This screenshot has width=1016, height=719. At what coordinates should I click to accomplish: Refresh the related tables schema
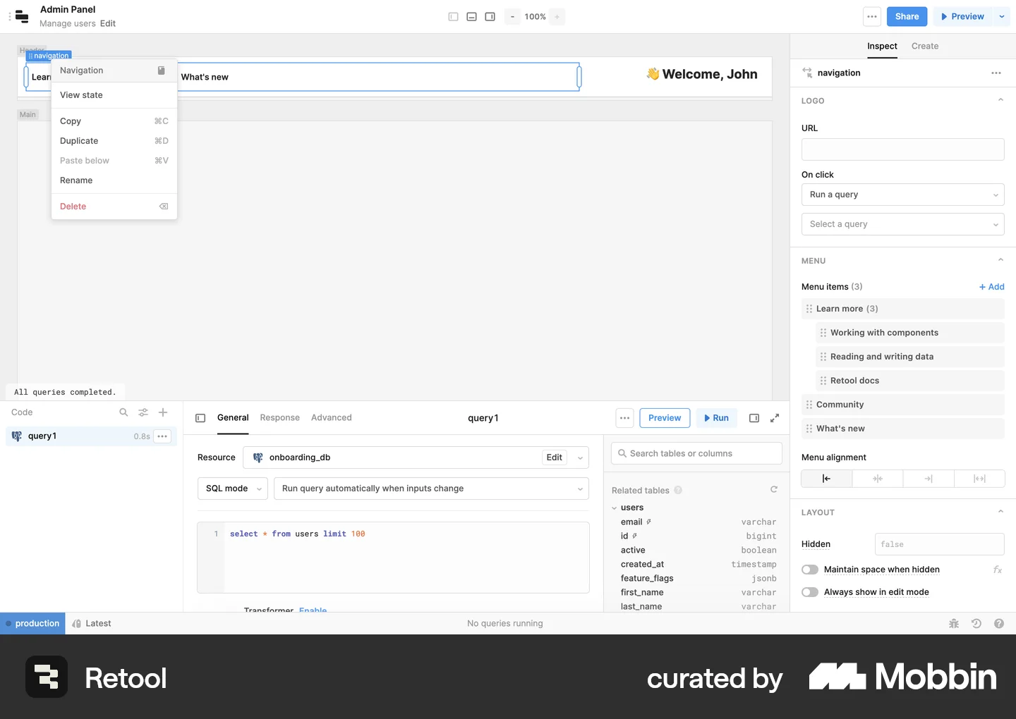[774, 489]
